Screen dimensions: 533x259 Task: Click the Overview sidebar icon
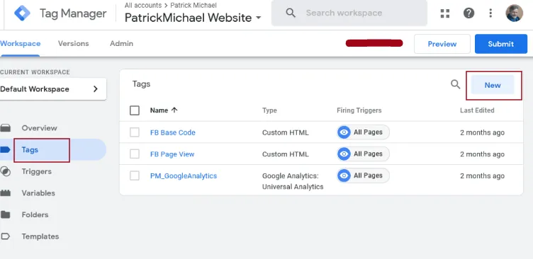(6, 128)
